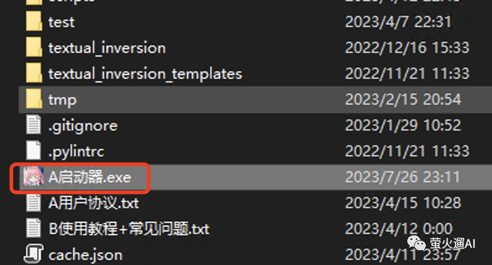Screen dimensions: 492x265
Task: Click the tmp folder name
Action: click(x=62, y=100)
